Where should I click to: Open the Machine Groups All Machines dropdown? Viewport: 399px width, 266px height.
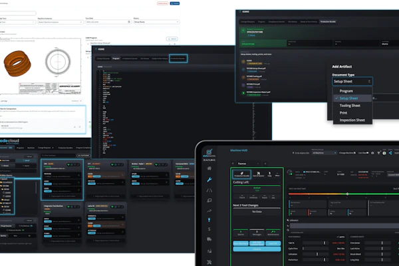point(325,153)
